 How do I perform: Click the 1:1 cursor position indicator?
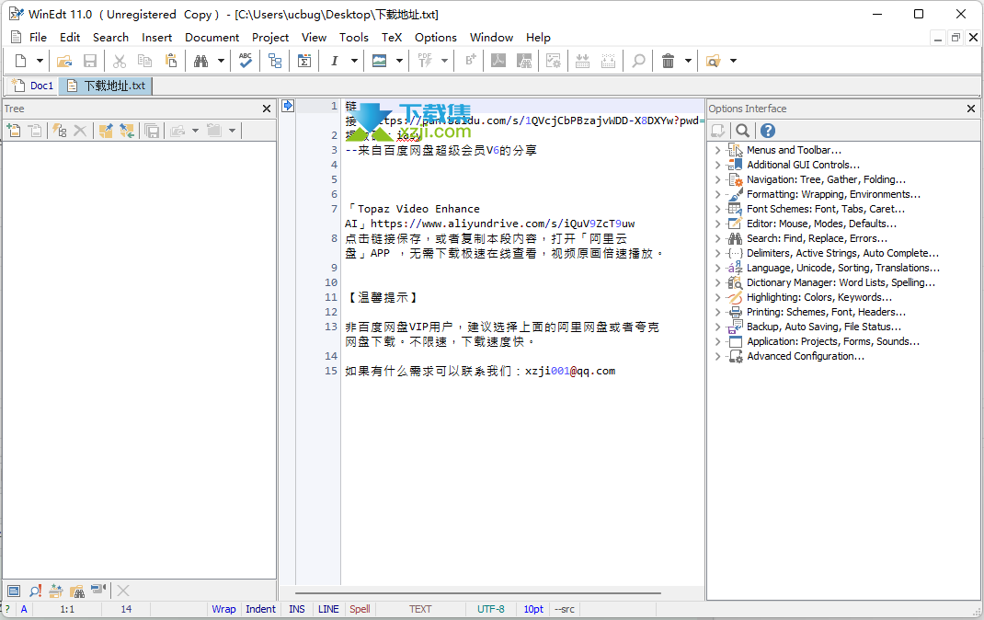pyautogui.click(x=67, y=609)
